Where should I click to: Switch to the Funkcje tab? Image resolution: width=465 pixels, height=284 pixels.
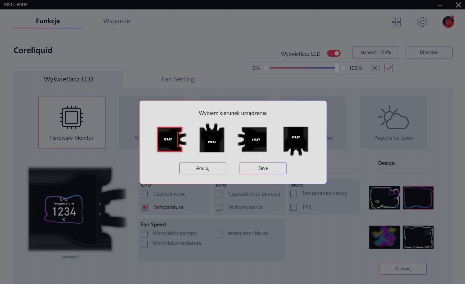point(48,21)
